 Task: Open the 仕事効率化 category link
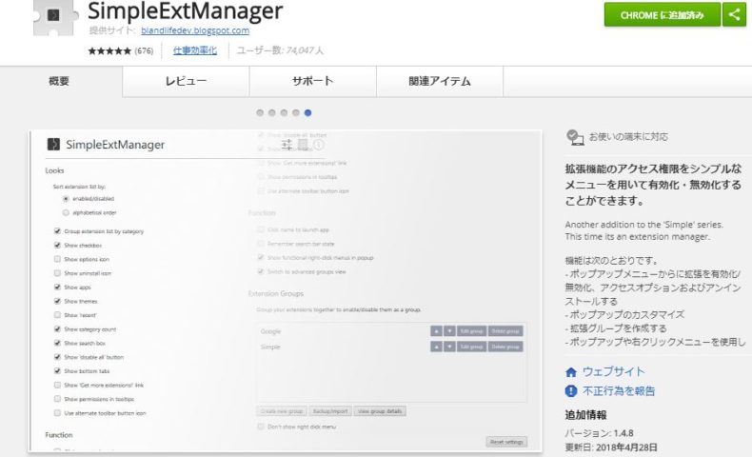(195, 50)
